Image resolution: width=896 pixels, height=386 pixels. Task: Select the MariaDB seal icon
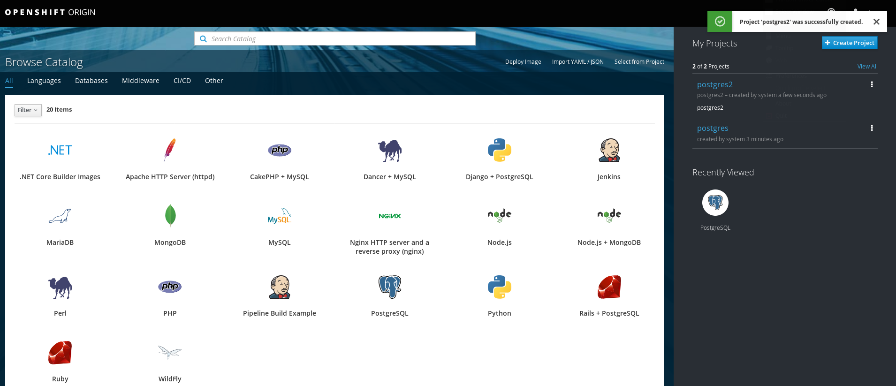(60, 216)
